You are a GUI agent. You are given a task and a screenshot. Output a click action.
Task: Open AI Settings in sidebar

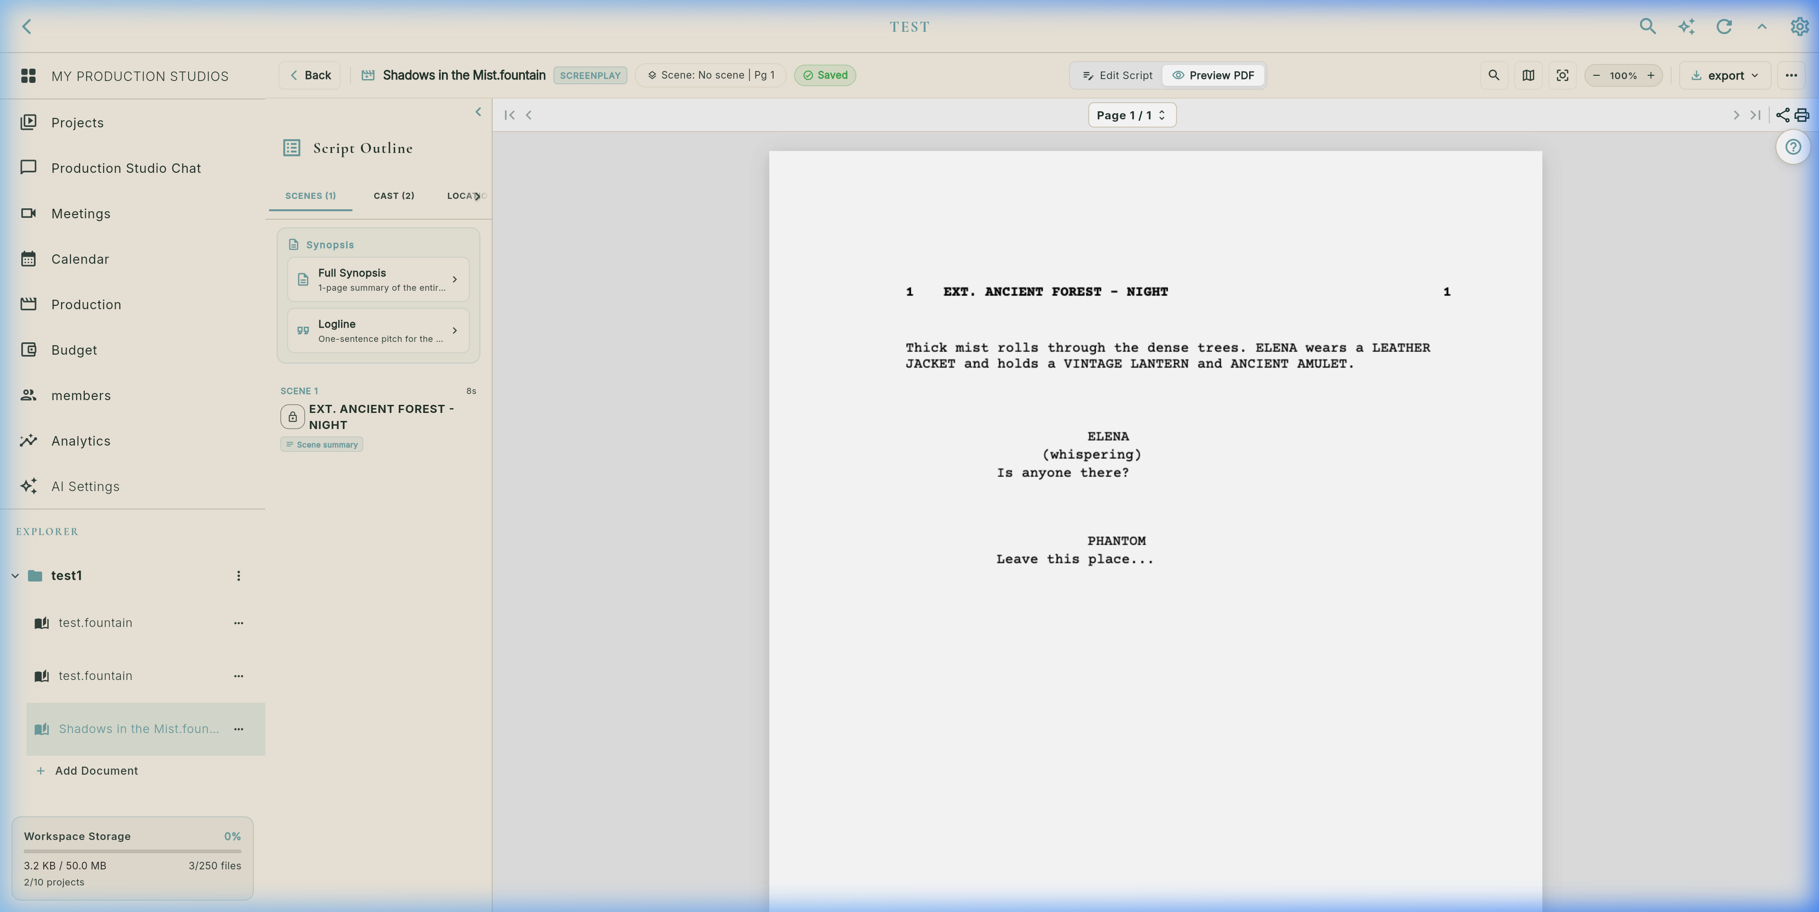(x=133, y=486)
